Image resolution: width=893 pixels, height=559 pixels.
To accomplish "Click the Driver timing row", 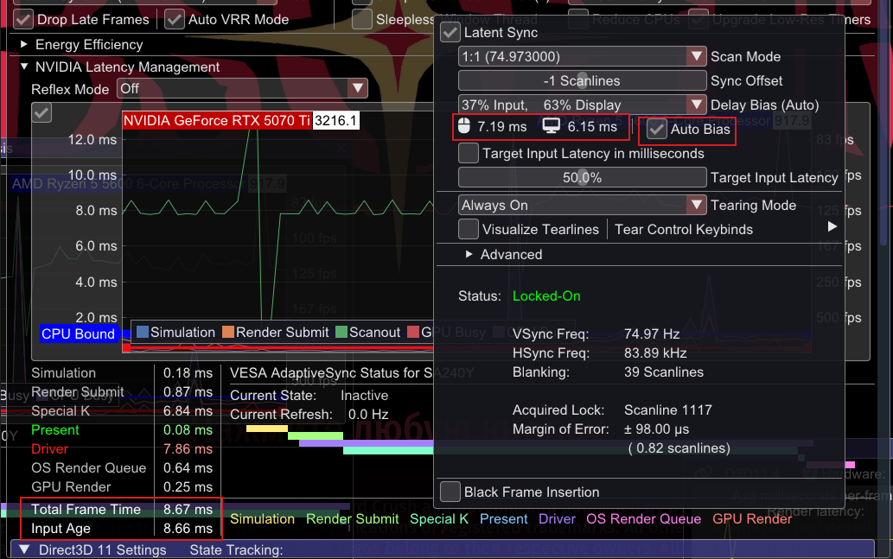I will coord(121,449).
